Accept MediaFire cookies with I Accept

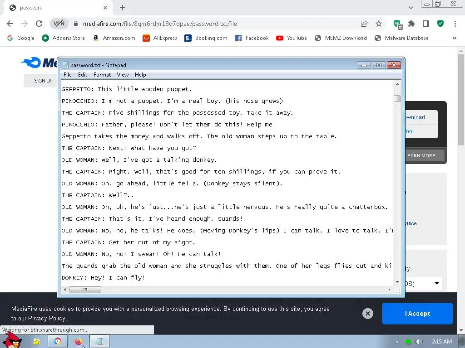click(418, 314)
